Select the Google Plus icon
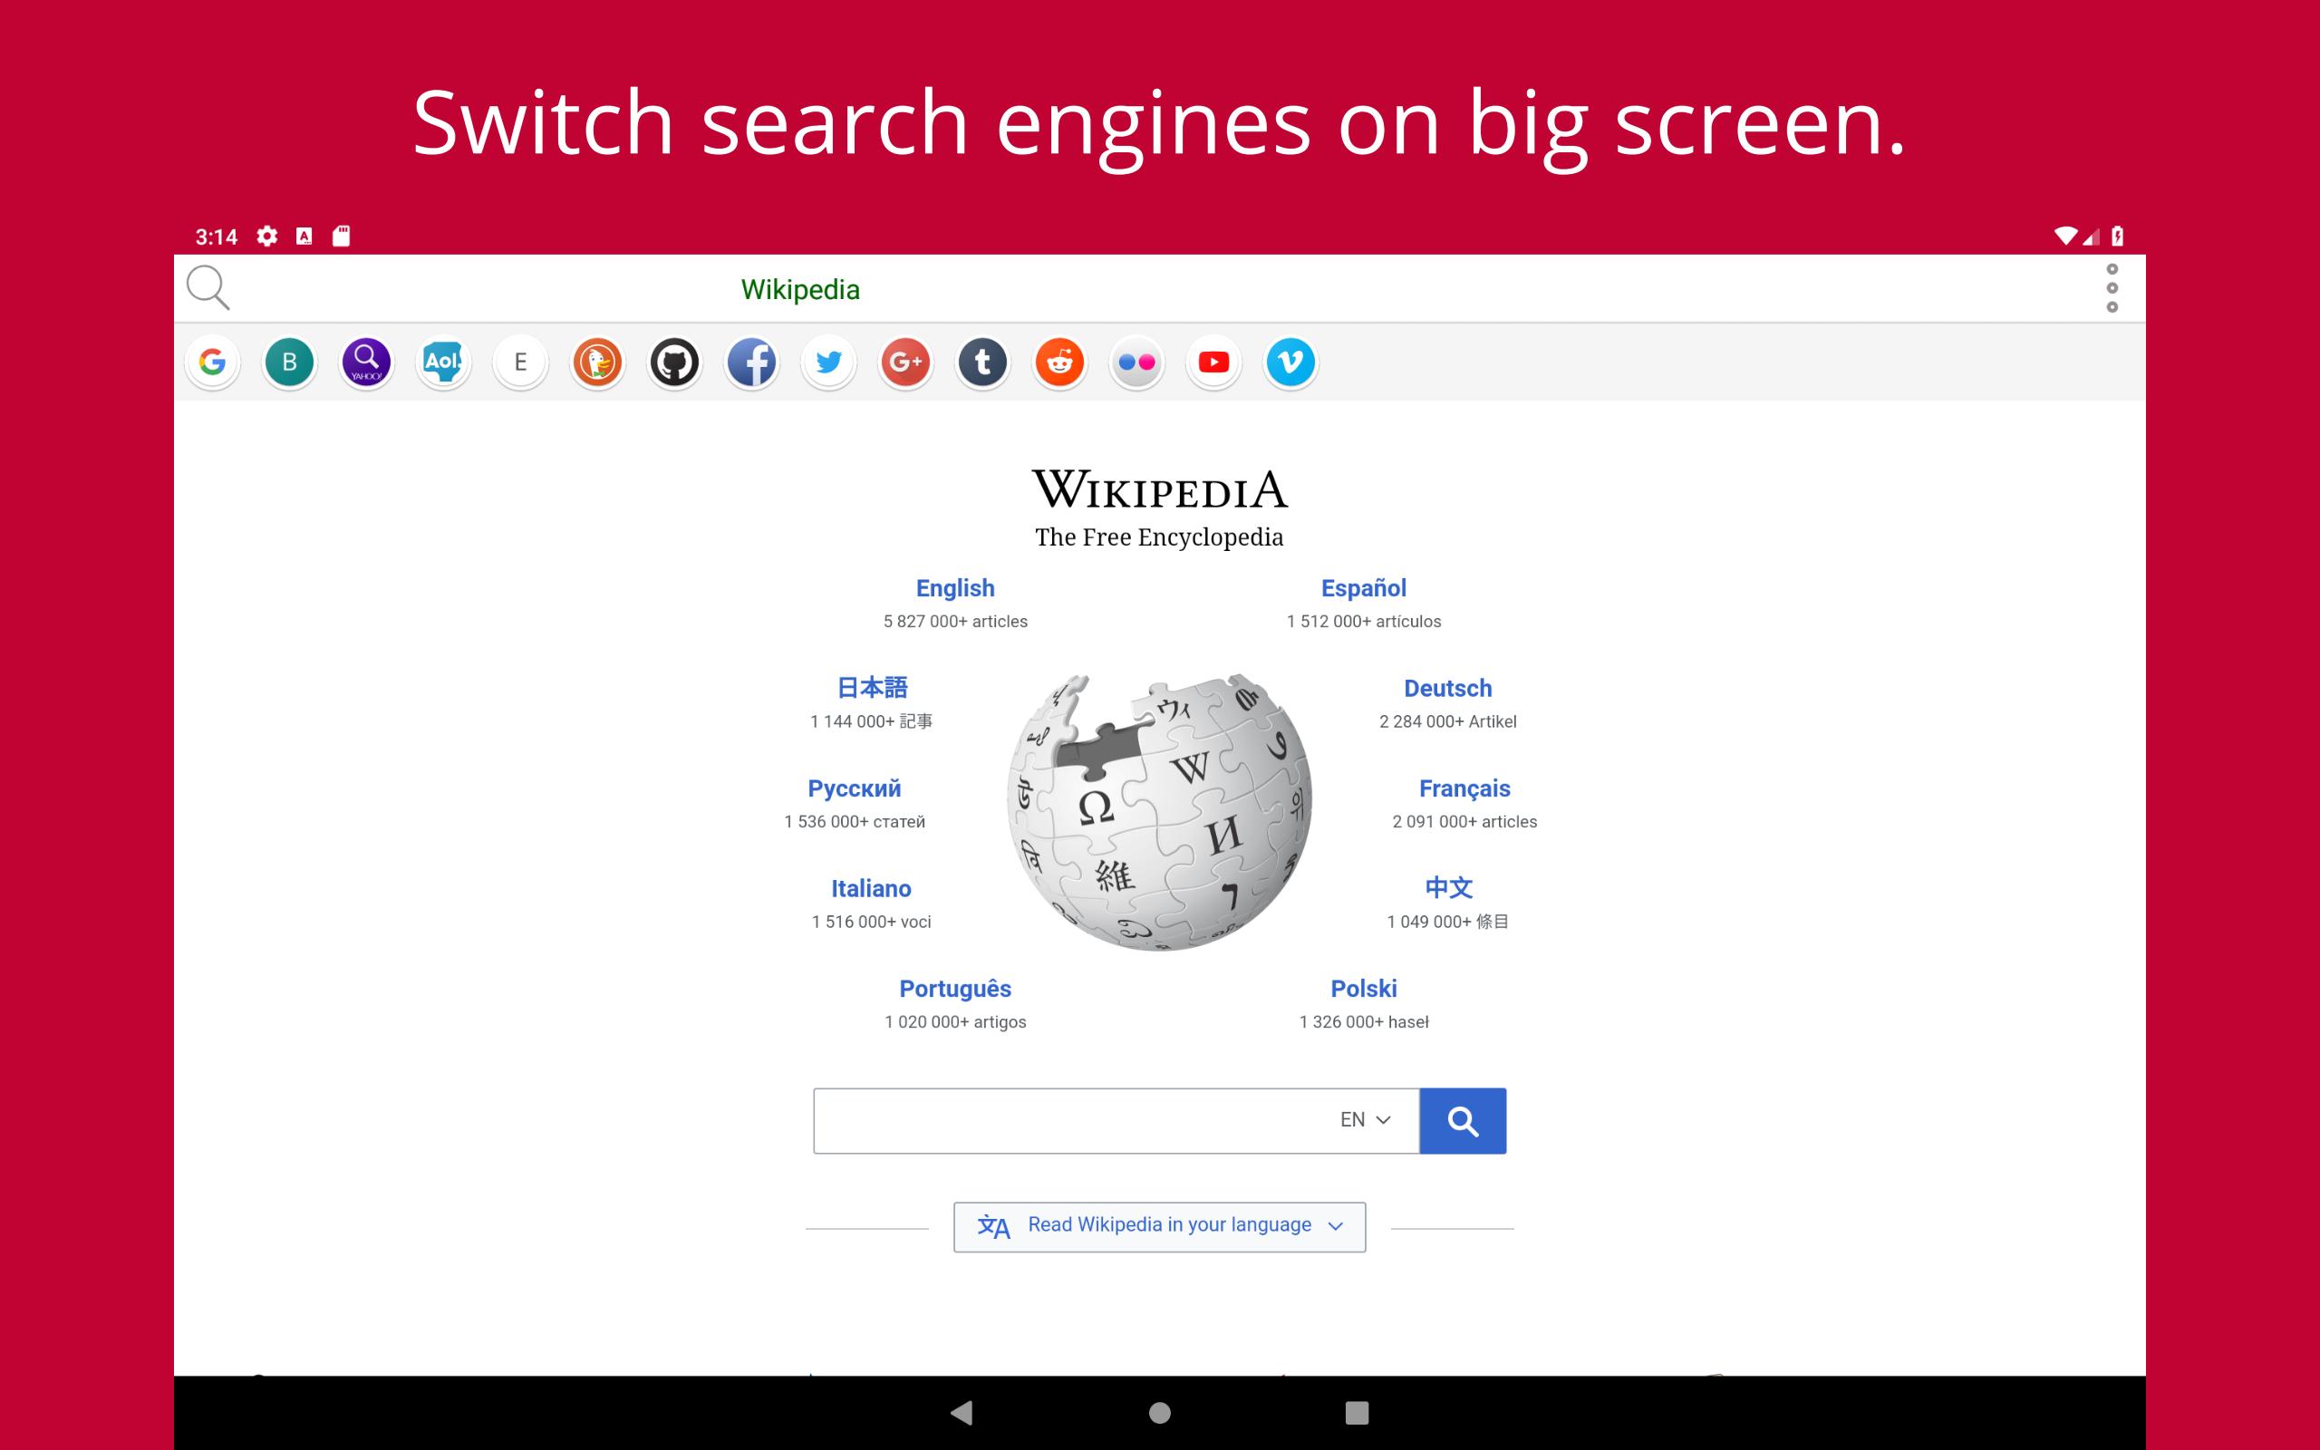The height and width of the screenshot is (1450, 2320). 906,362
